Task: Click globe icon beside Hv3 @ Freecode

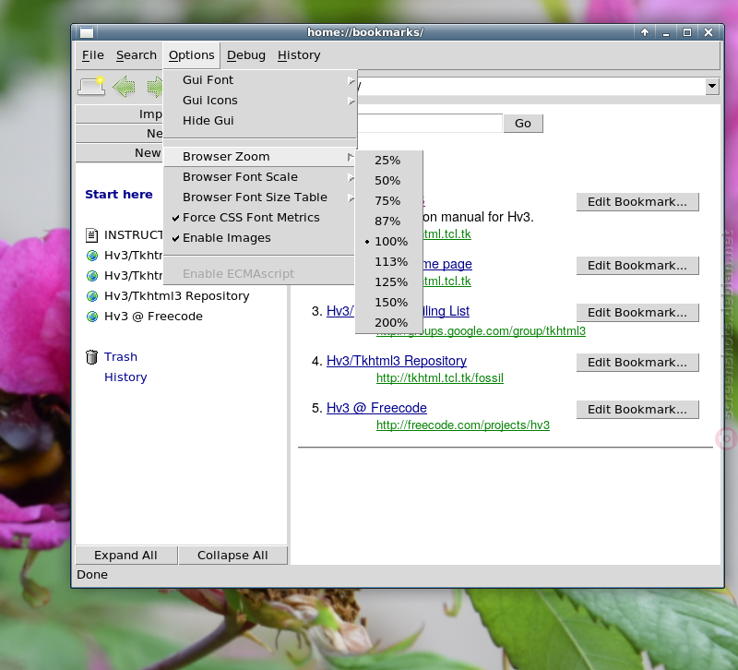Action: 91,317
